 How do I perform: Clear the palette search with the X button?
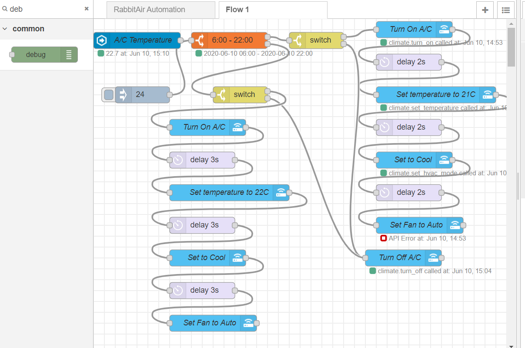pyautogui.click(x=86, y=9)
